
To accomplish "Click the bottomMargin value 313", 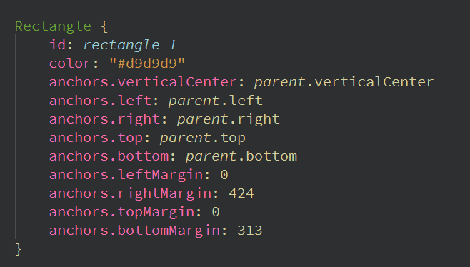I will [x=250, y=231].
